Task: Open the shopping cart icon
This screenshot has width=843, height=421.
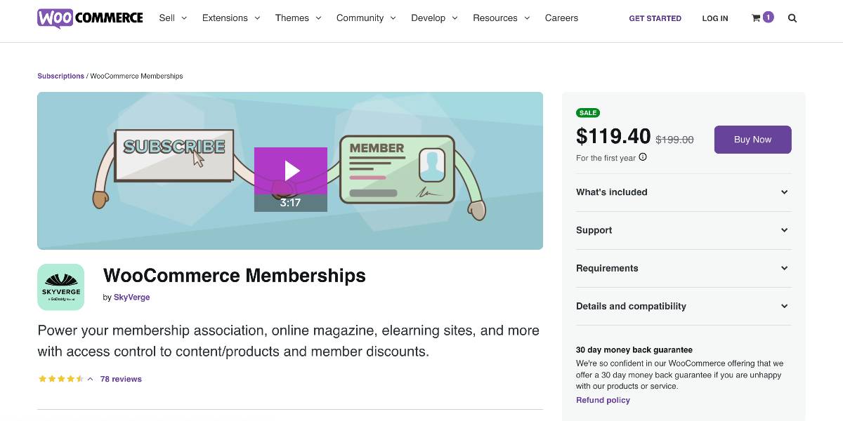Action: pos(756,18)
